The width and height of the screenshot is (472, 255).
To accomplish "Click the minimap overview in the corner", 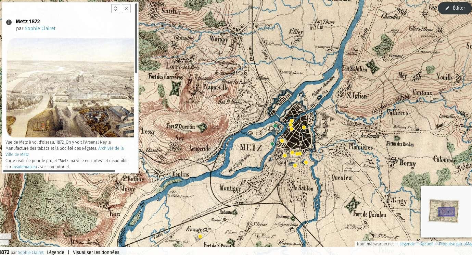I will tap(446, 211).
